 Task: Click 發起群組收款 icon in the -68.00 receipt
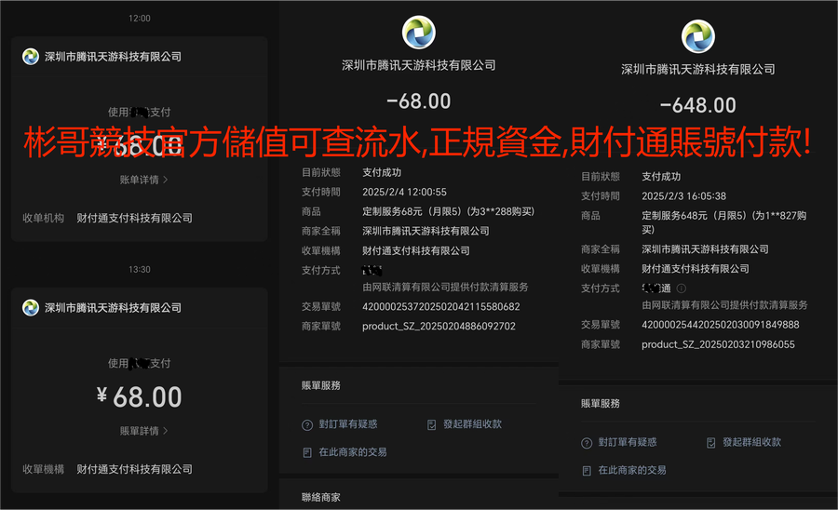pos(431,424)
